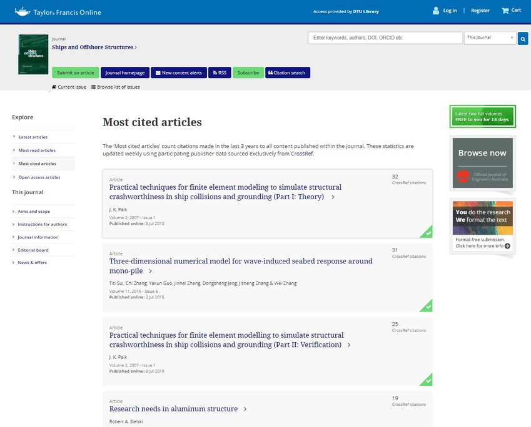Click the Taylor & Francis Online logo
This screenshot has height=427, width=531.
58,12
